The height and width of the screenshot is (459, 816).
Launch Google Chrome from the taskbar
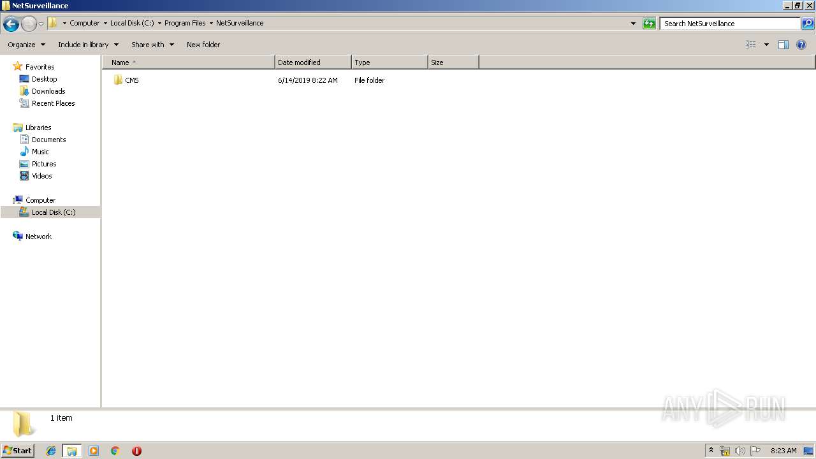click(x=115, y=451)
